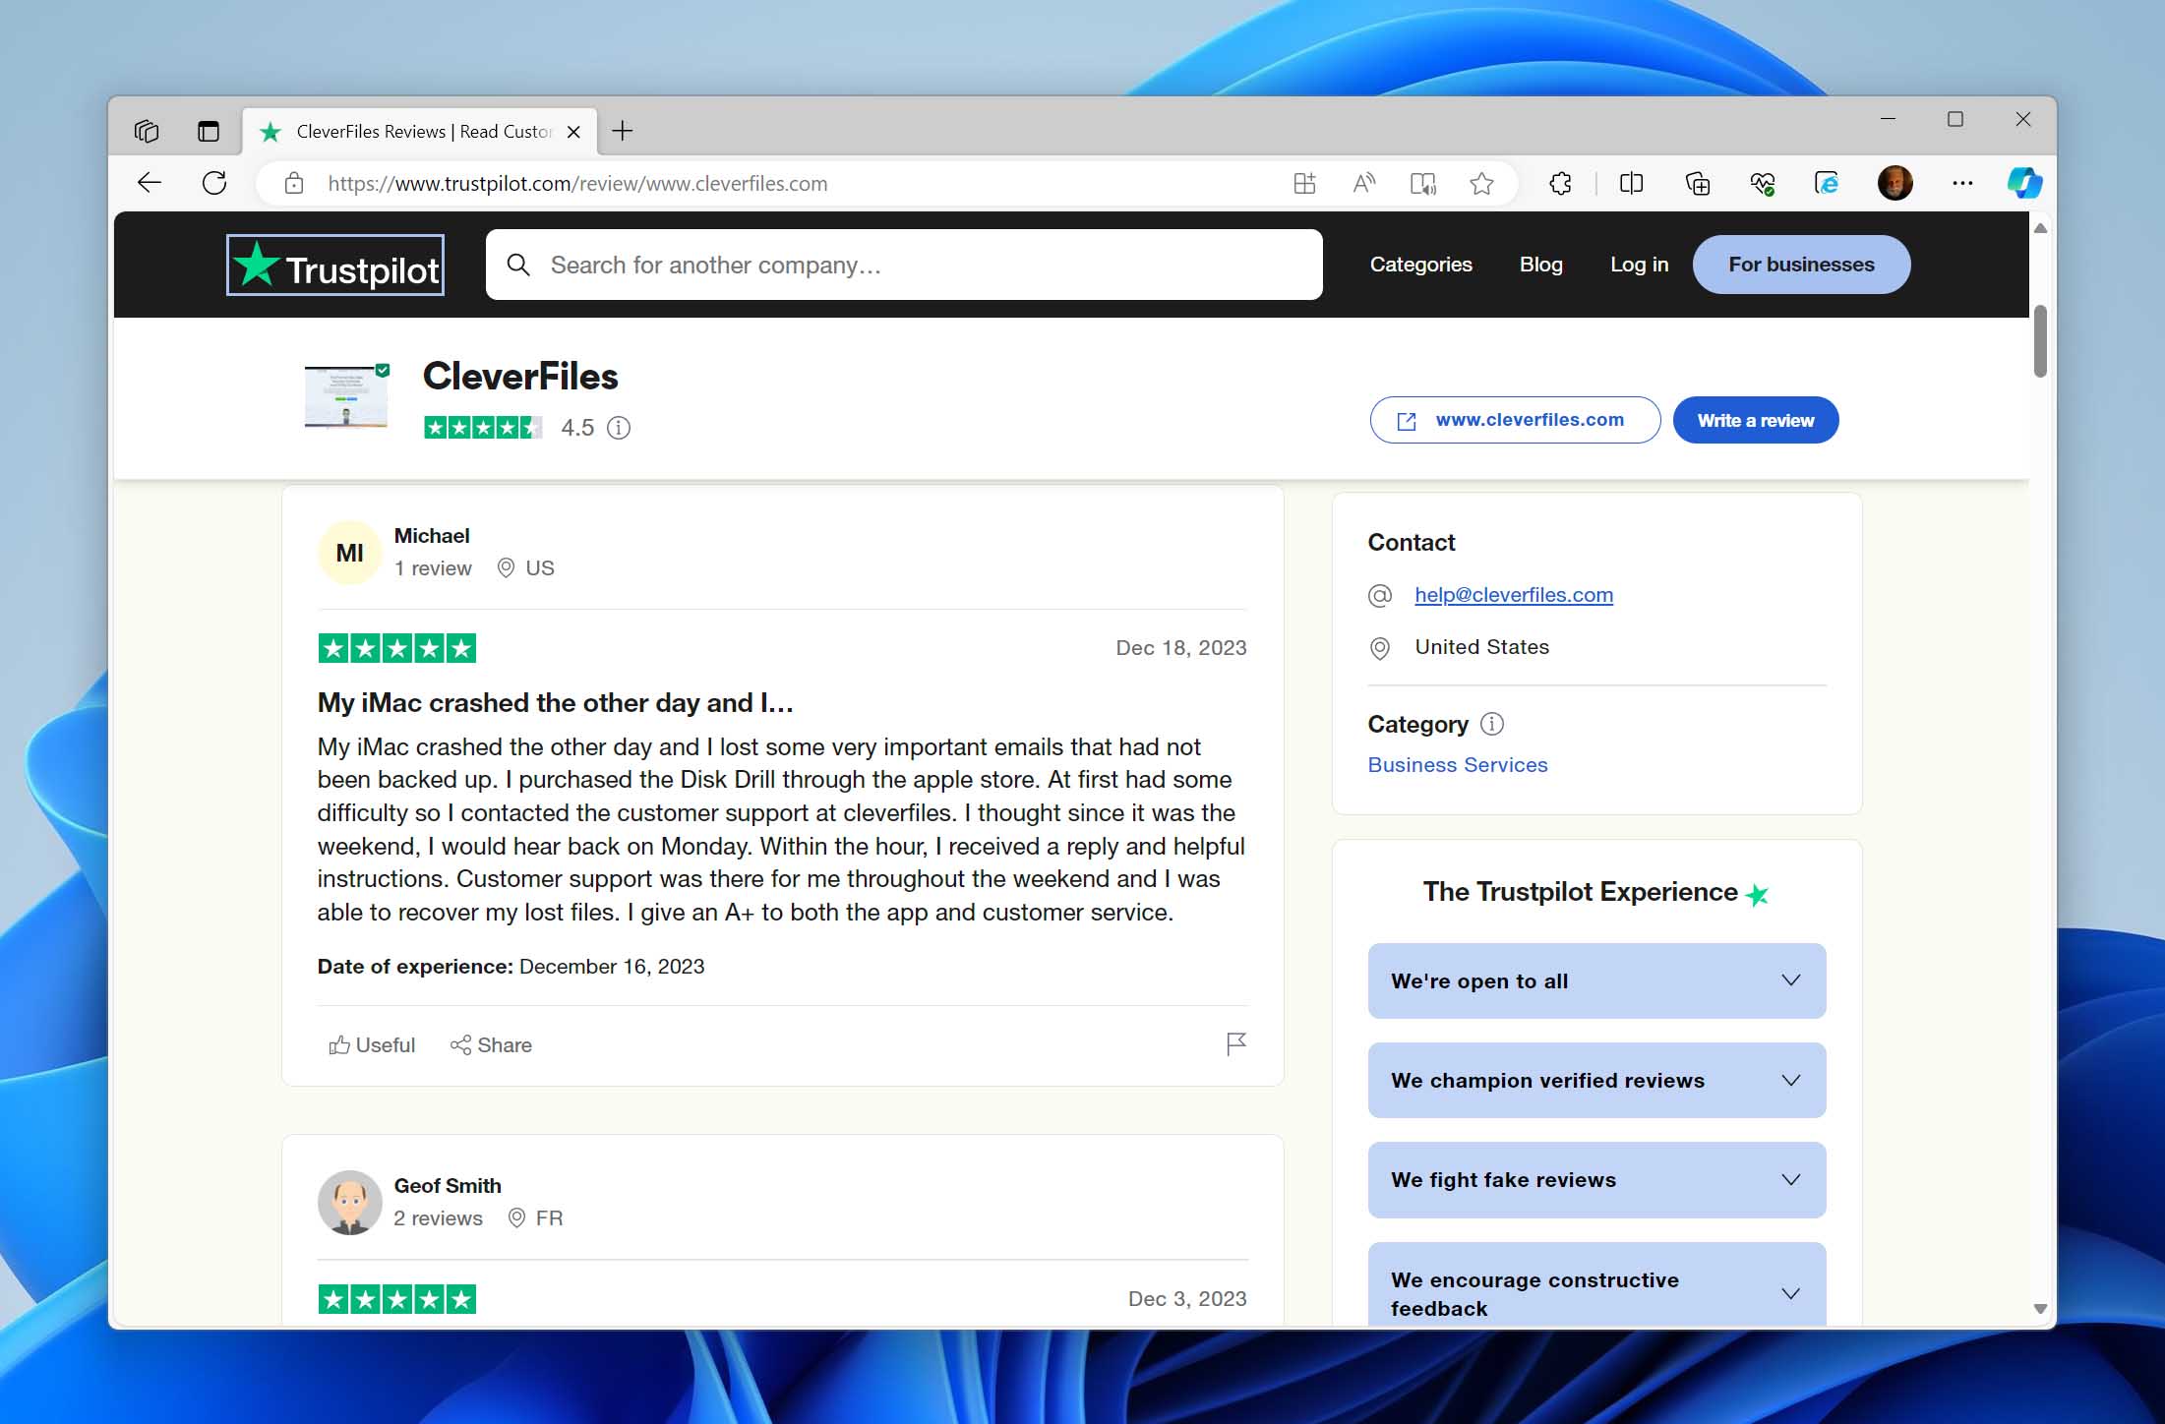Expand 'We fight fake reviews' section
This screenshot has height=1424, width=2165.
[x=1596, y=1180]
